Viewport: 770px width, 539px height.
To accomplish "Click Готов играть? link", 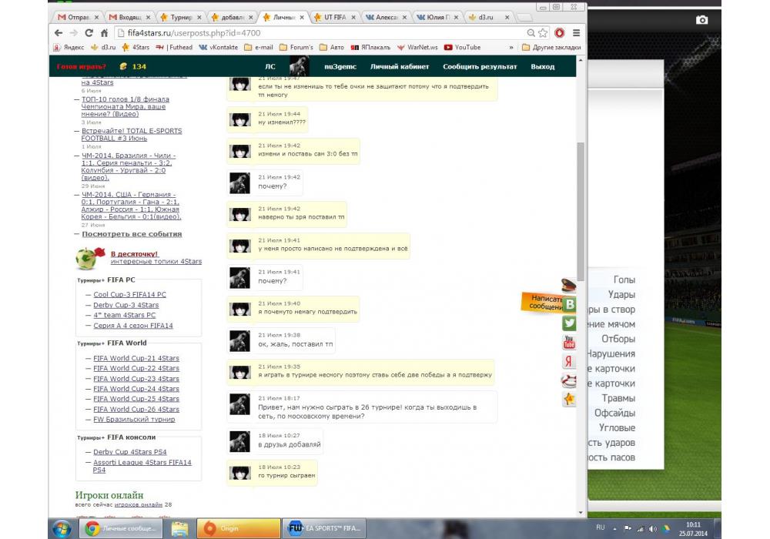I will [81, 66].
